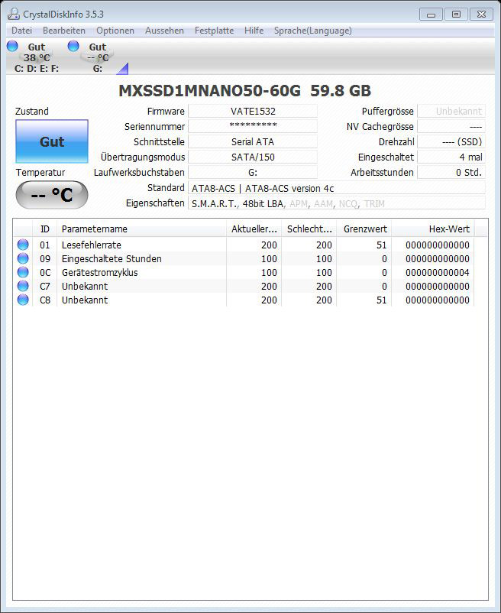Viewport: 501px width, 613px height.
Task: Click the status orb of Eingeschaltete Stunden row
Action: point(23,258)
